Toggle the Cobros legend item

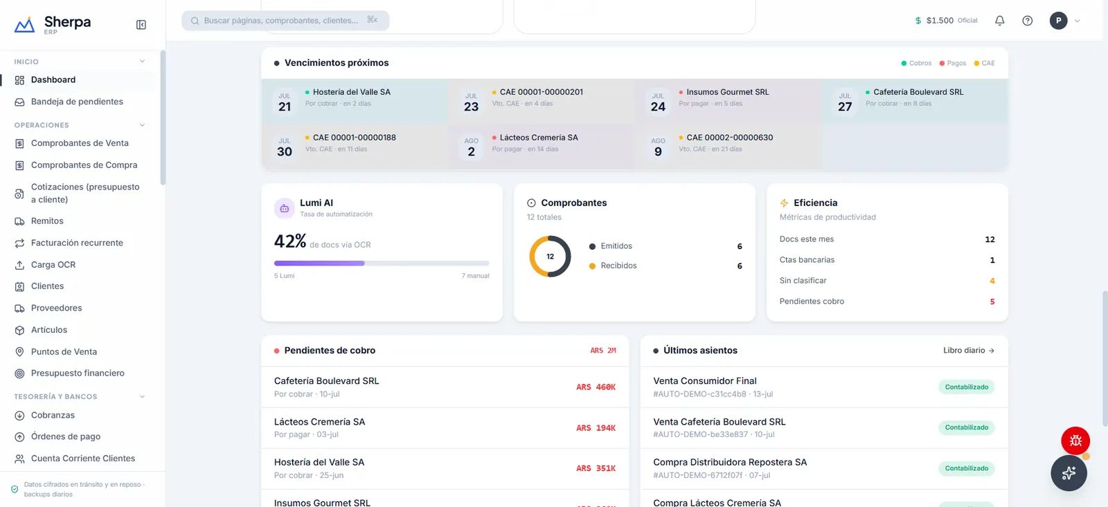916,63
